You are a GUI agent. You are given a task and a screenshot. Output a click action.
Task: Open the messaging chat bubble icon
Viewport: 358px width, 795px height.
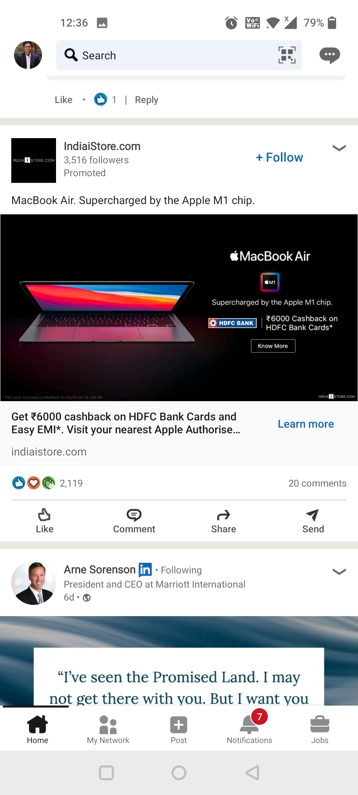pyautogui.click(x=329, y=55)
